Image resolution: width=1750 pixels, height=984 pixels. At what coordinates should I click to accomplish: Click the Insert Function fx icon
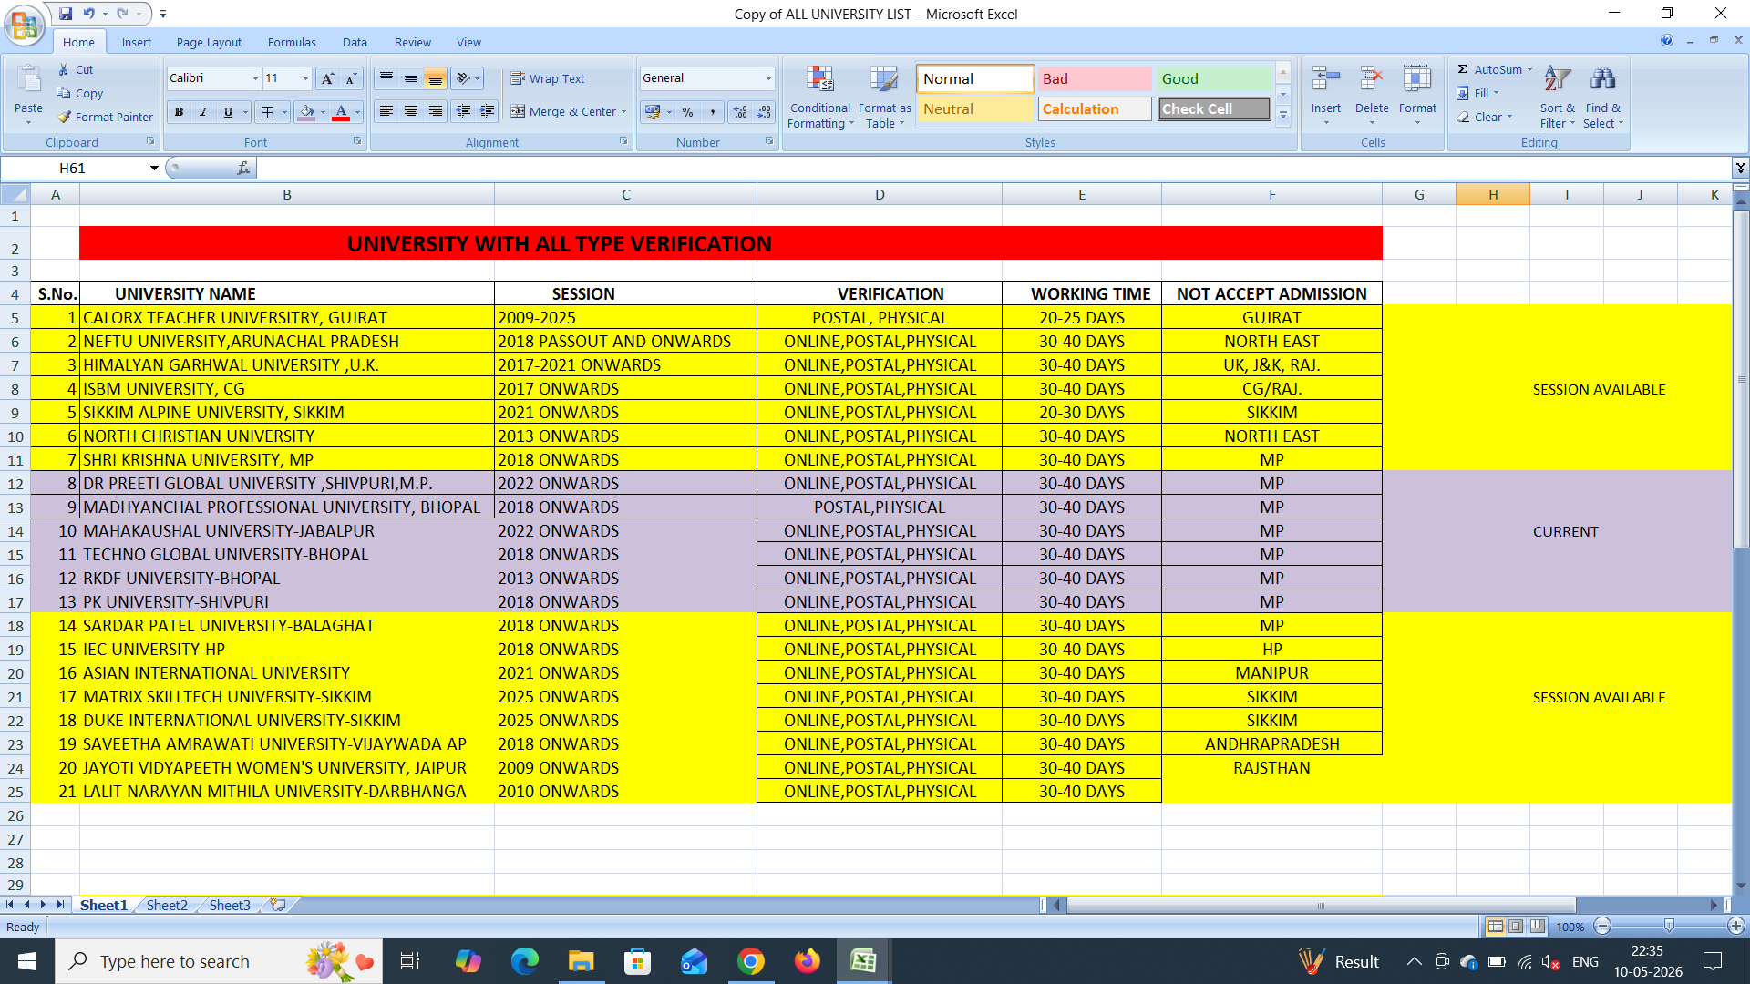pos(243,168)
